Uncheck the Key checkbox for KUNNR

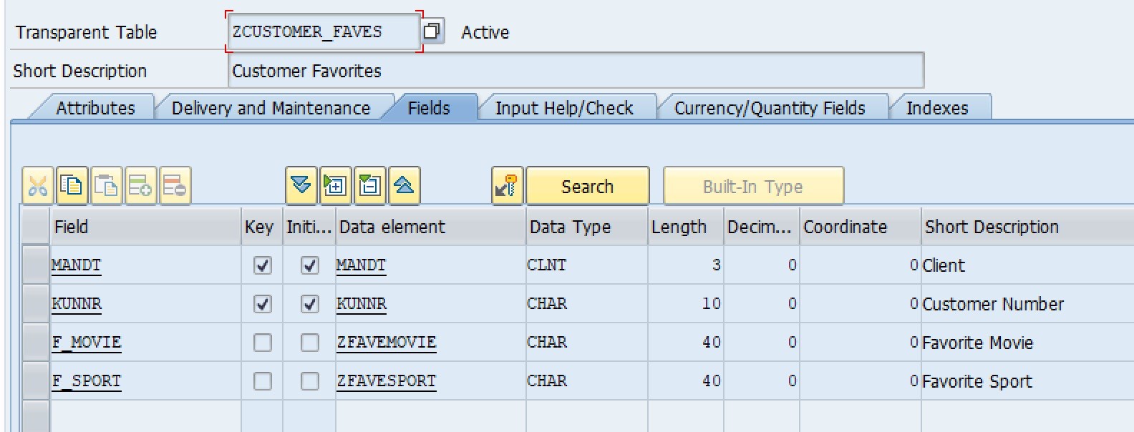(263, 304)
